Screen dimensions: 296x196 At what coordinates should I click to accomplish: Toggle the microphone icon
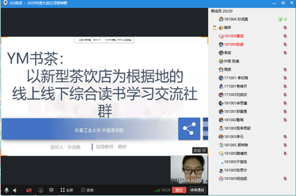pyautogui.click(x=6, y=190)
